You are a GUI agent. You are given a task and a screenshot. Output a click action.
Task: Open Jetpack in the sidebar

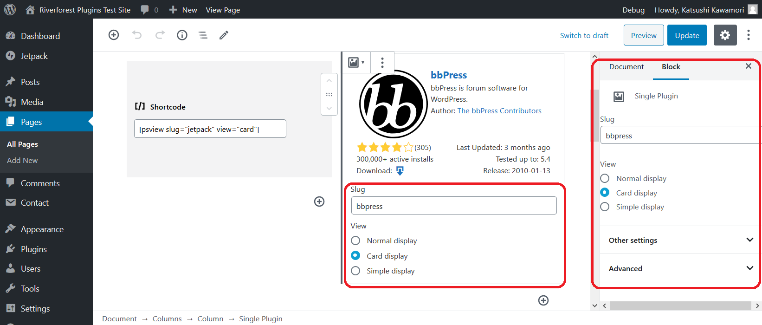pos(34,56)
